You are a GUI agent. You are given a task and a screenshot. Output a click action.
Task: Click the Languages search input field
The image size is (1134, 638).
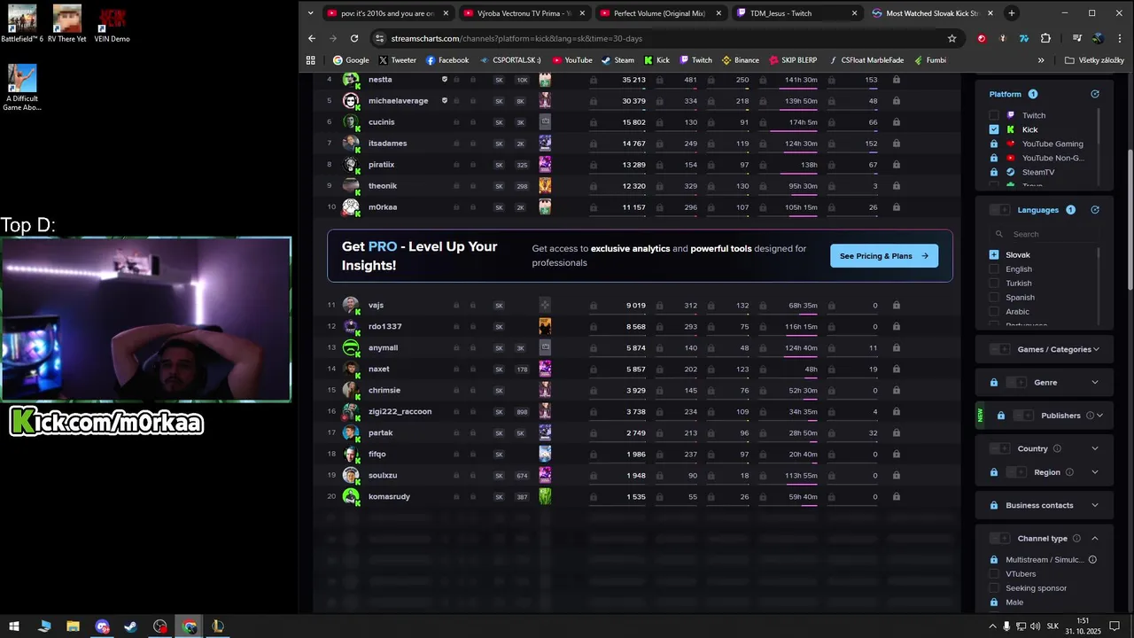[x=1046, y=234]
